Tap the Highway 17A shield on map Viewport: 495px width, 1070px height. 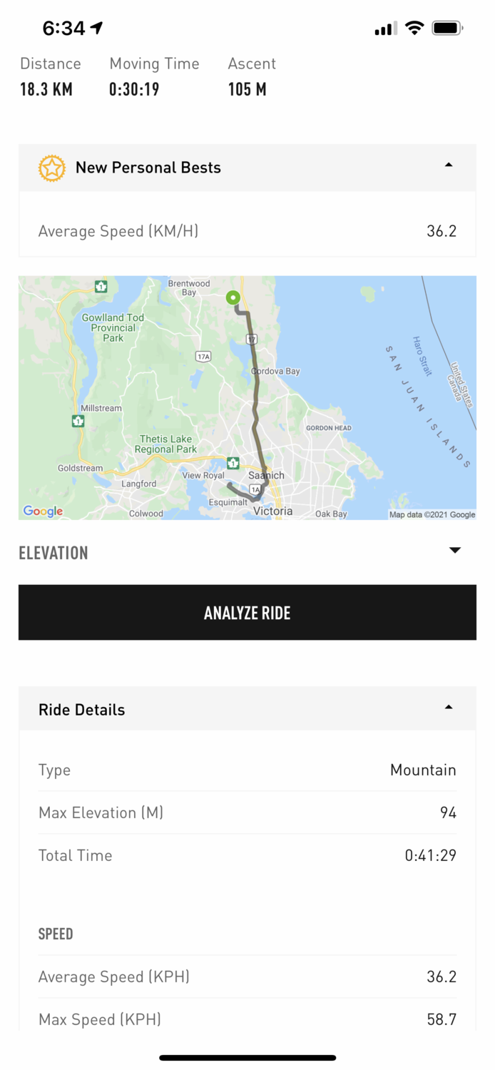click(x=204, y=356)
